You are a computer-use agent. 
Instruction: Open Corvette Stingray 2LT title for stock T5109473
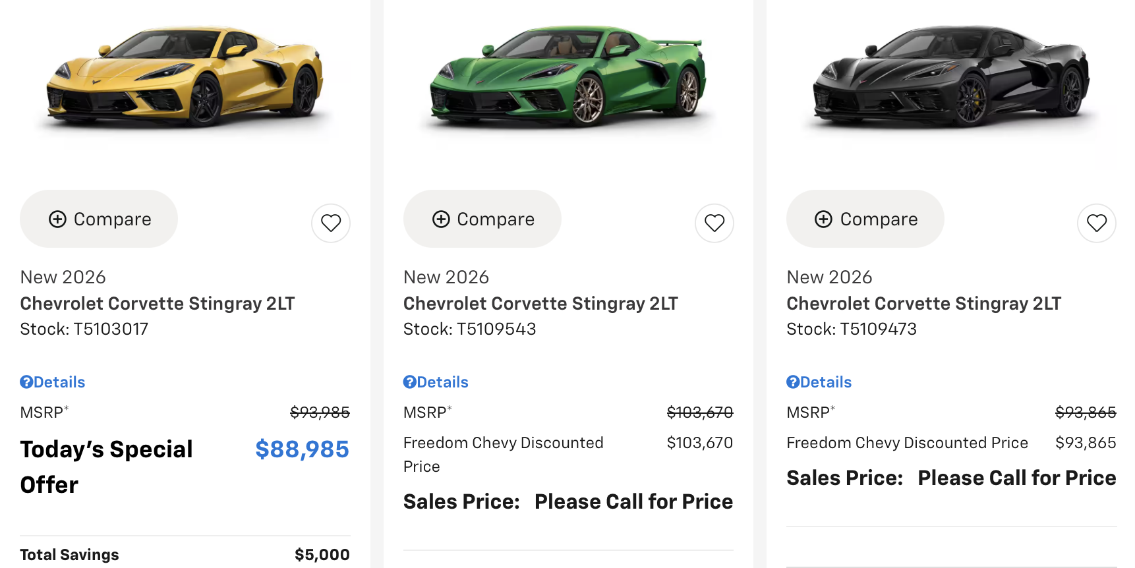click(x=923, y=303)
